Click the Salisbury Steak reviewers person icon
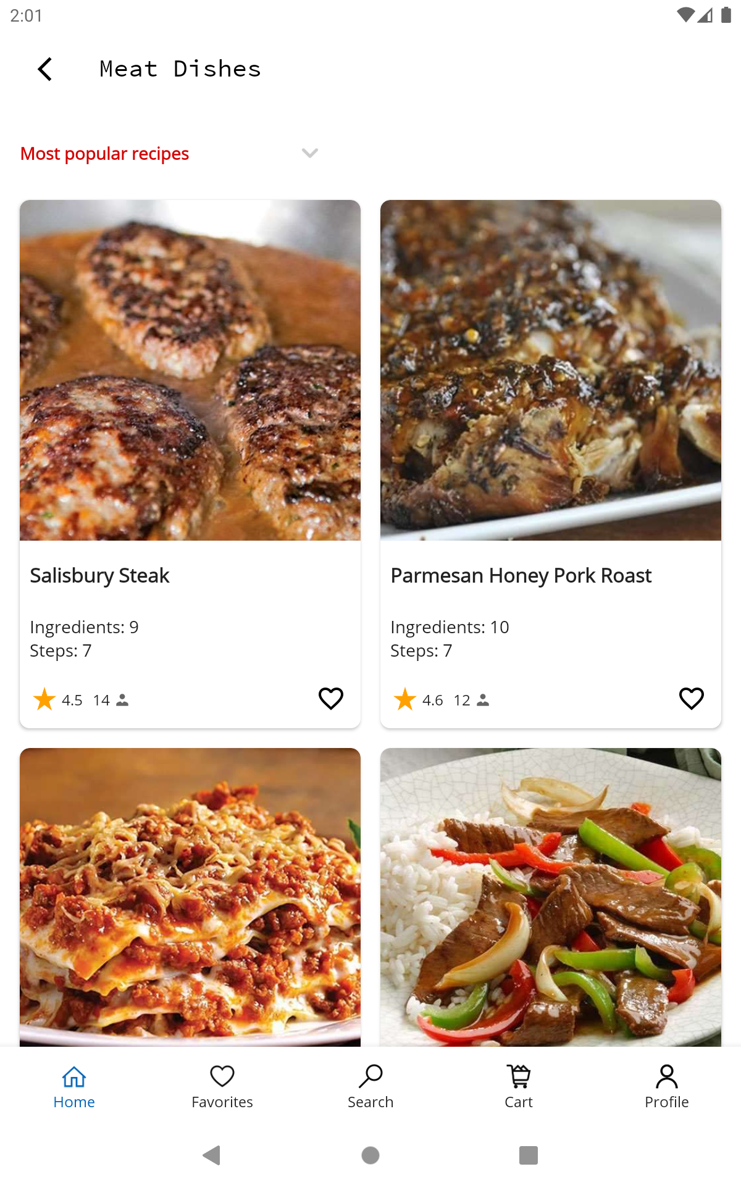 point(122,700)
